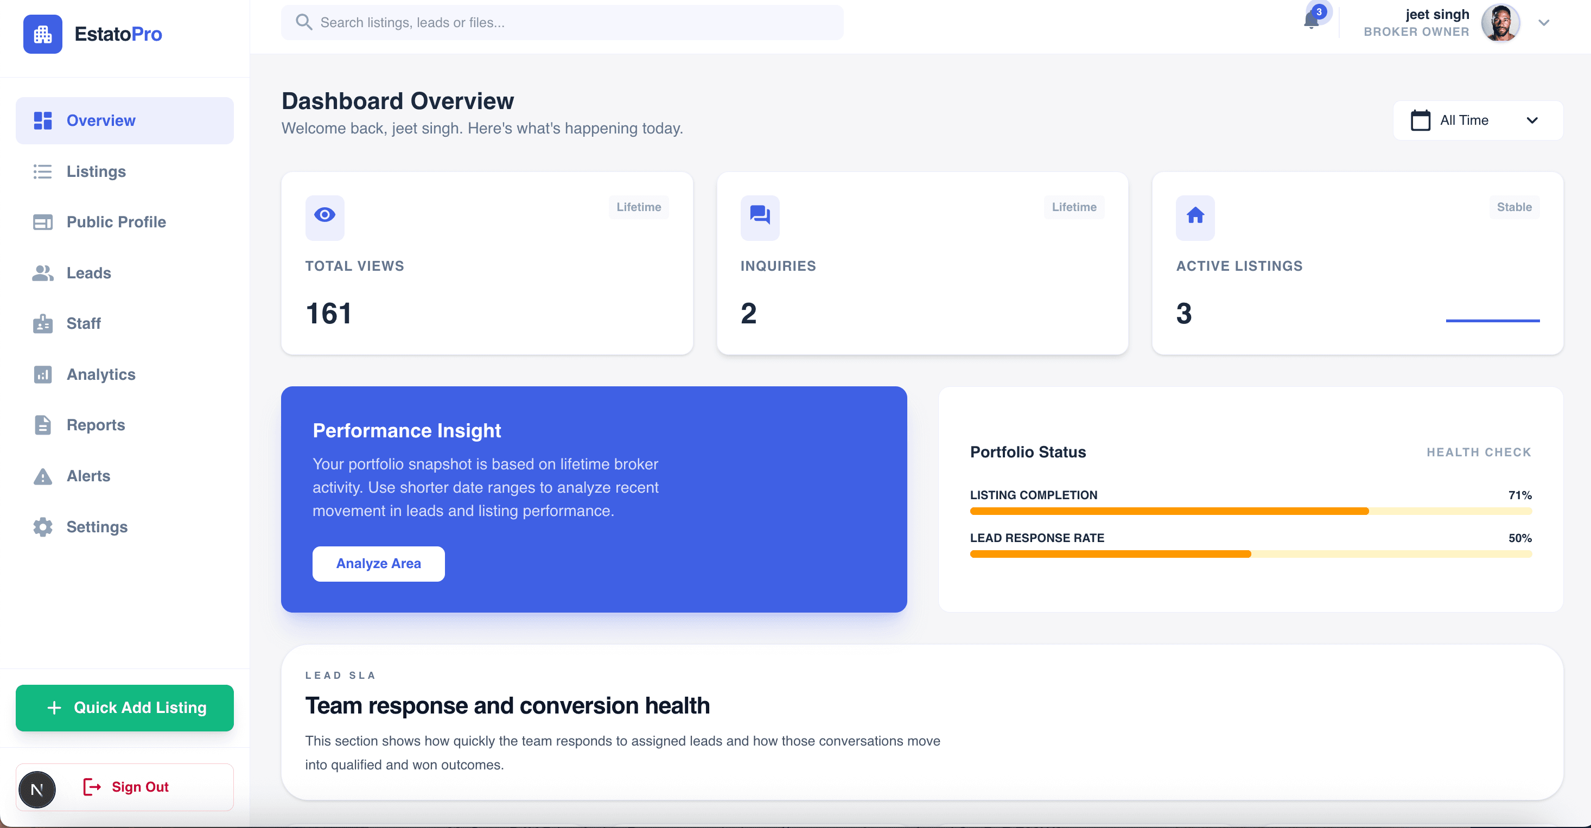Click the Quick Add Listing button
The image size is (1591, 828).
coord(125,708)
